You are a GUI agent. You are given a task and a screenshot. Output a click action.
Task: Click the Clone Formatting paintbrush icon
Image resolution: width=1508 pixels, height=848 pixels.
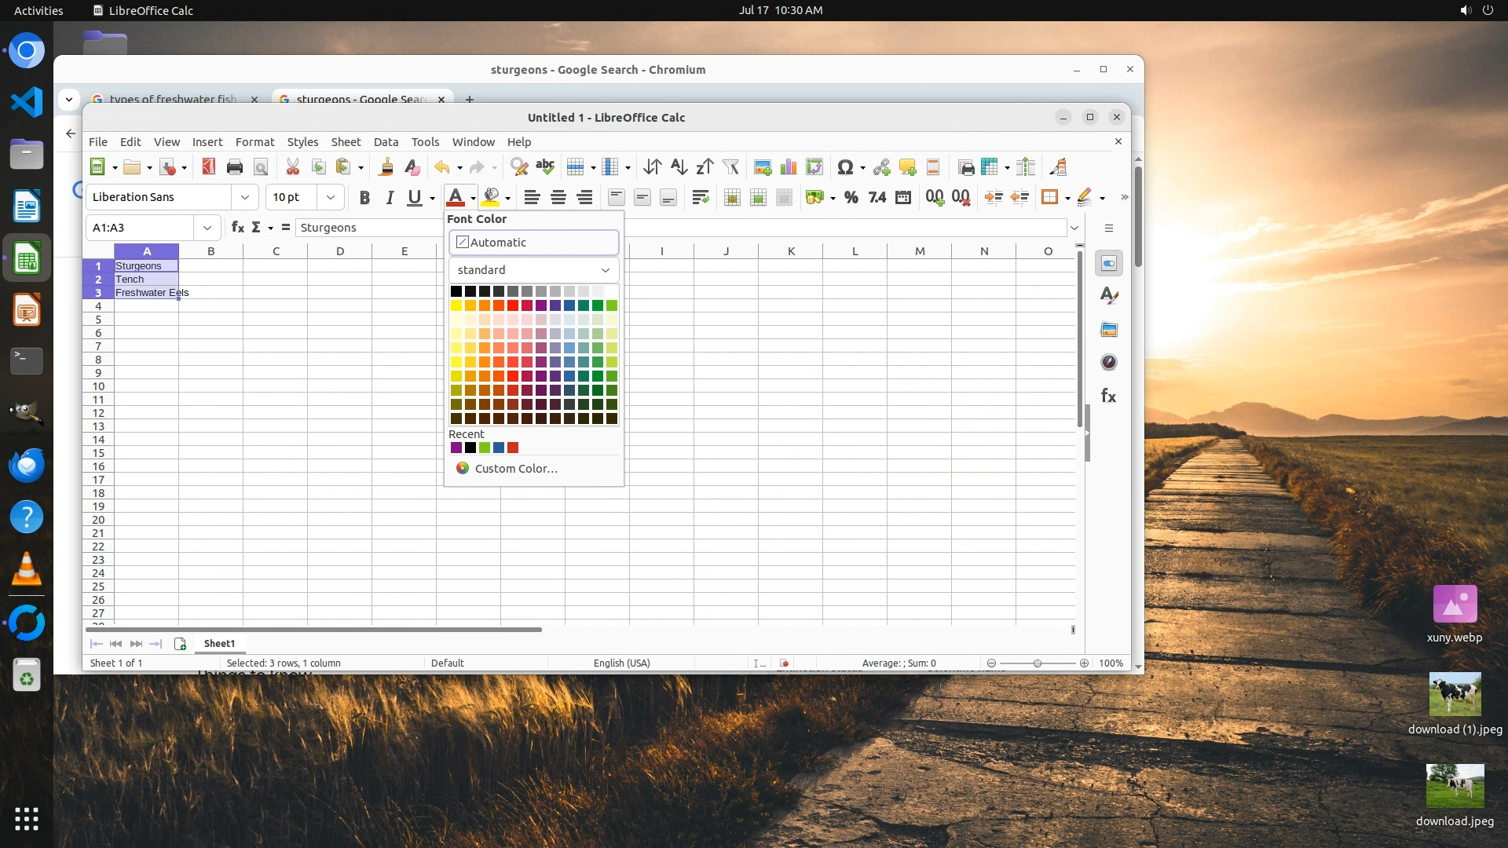(x=386, y=166)
